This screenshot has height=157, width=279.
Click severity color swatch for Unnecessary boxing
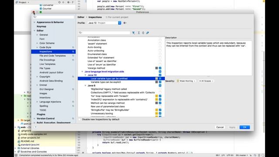pyautogui.click(x=157, y=113)
